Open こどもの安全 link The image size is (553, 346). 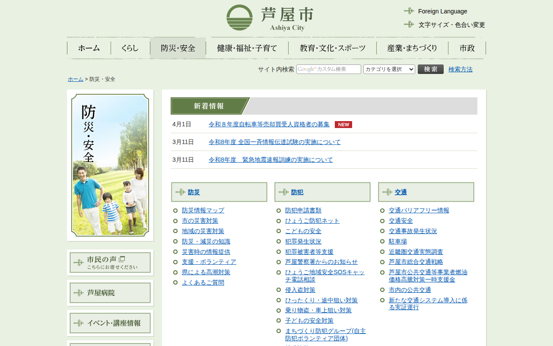(x=303, y=231)
